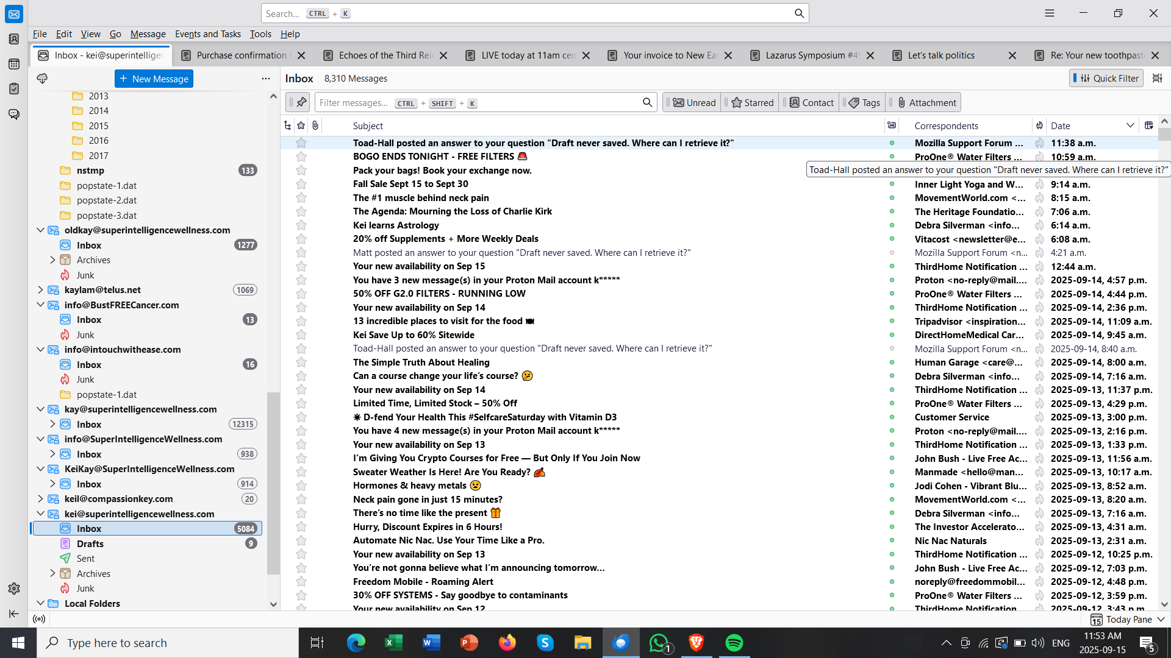Image resolution: width=1171 pixels, height=658 pixels.
Task: Sort by read status column header
Action: coord(892,126)
